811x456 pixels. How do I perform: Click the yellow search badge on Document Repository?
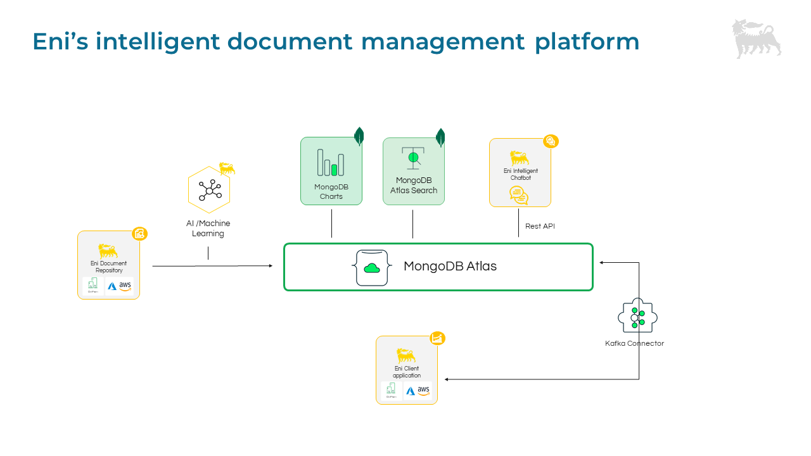coord(139,234)
